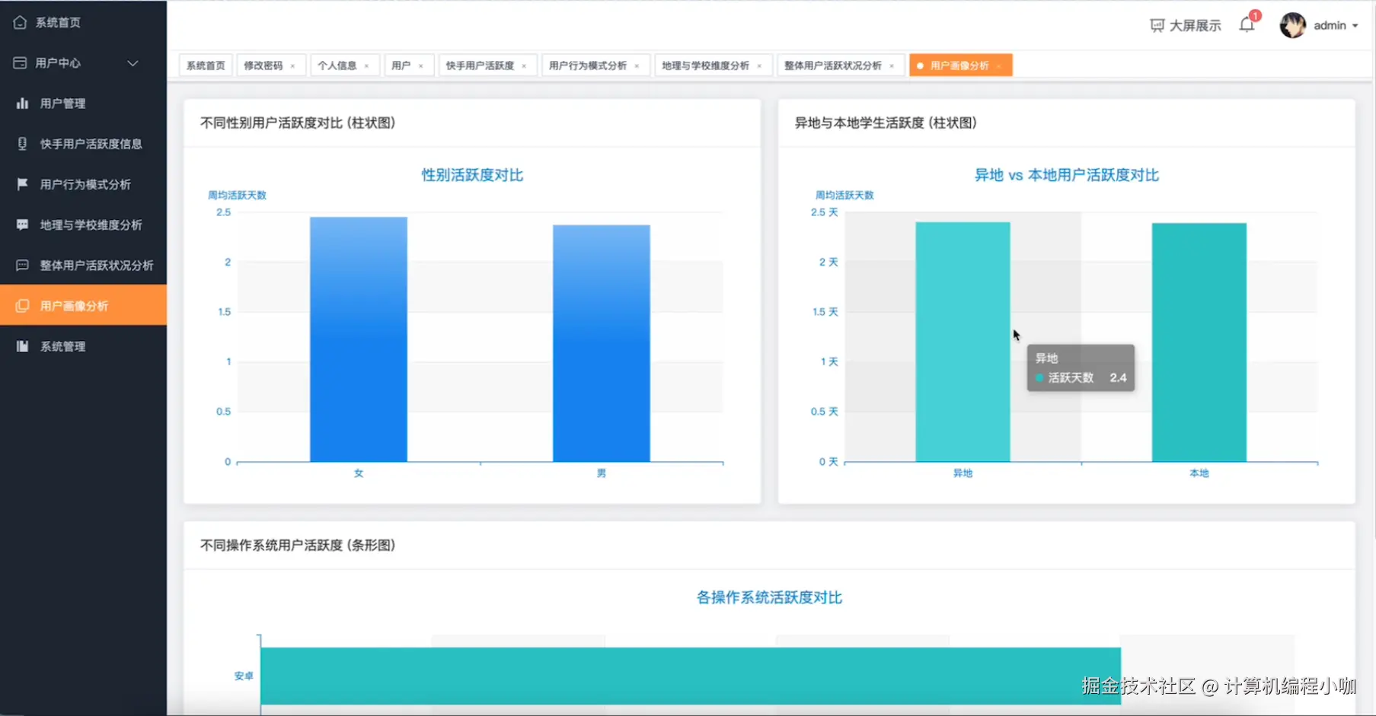Close the 用户行为模式分析 tab
Image resolution: width=1376 pixels, height=716 pixels.
637,66
